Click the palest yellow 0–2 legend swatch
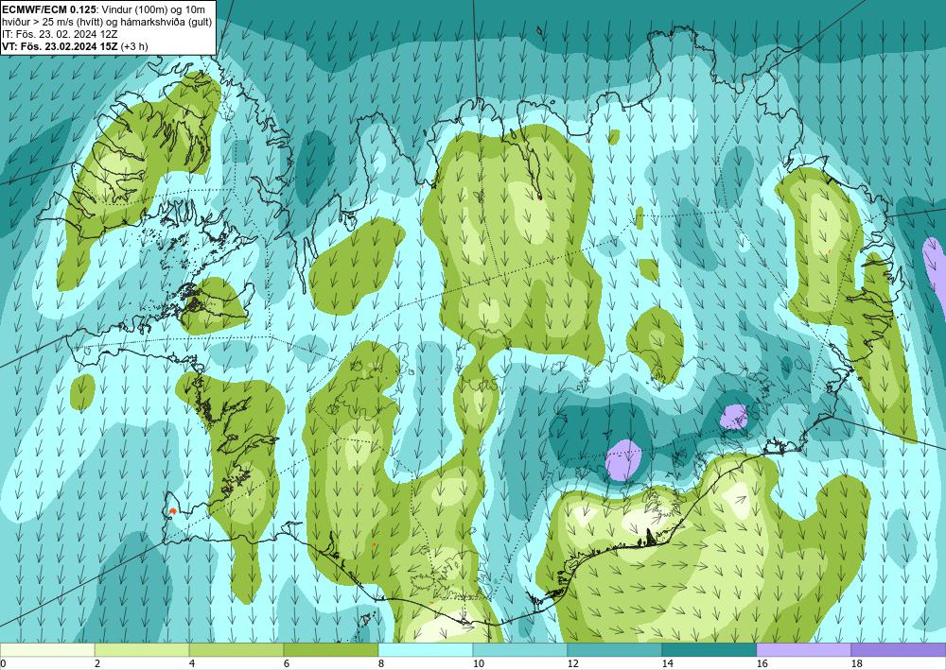The image size is (946, 670). 47,649
